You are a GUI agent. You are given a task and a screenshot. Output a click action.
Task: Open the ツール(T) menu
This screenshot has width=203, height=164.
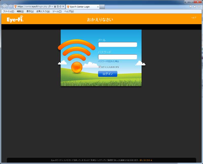click(57, 11)
